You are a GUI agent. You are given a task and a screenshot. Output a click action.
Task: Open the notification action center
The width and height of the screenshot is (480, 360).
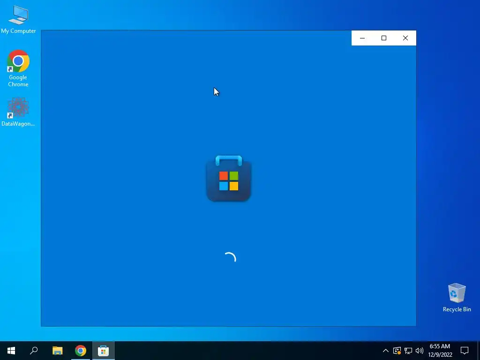click(465, 351)
